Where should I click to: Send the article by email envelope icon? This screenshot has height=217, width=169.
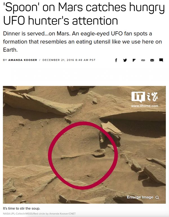152,60
